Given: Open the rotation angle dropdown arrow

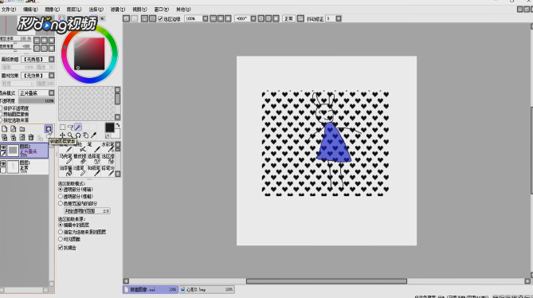Looking at the screenshot, I should coord(253,18).
